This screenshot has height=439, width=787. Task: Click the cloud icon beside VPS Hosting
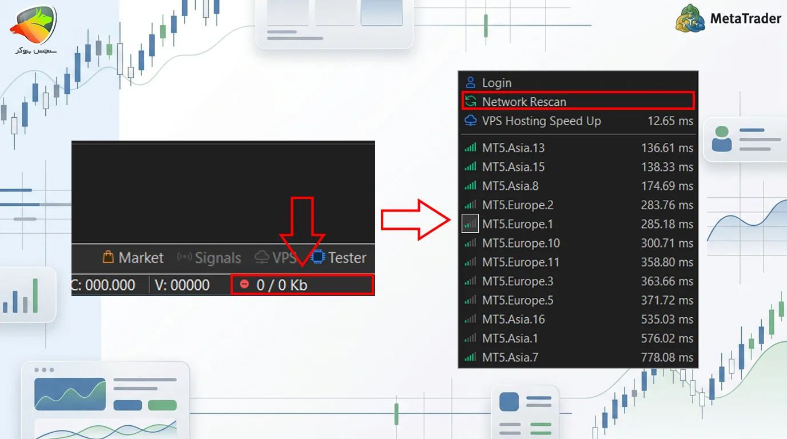tap(471, 121)
